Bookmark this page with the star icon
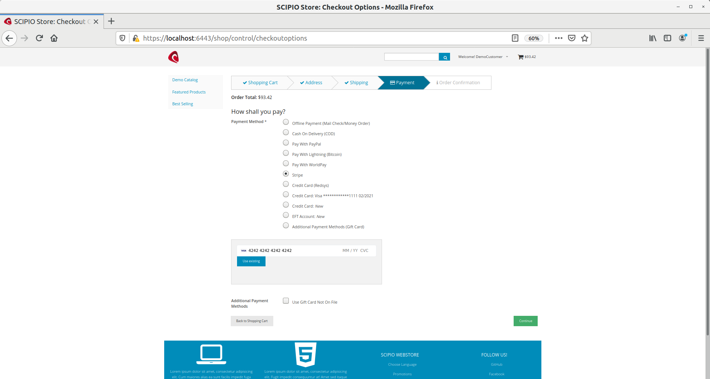This screenshot has height=379, width=710. tap(585, 38)
